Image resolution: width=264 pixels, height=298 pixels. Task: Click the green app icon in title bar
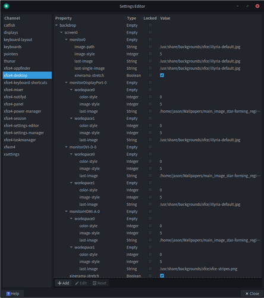pyautogui.click(x=7, y=6)
